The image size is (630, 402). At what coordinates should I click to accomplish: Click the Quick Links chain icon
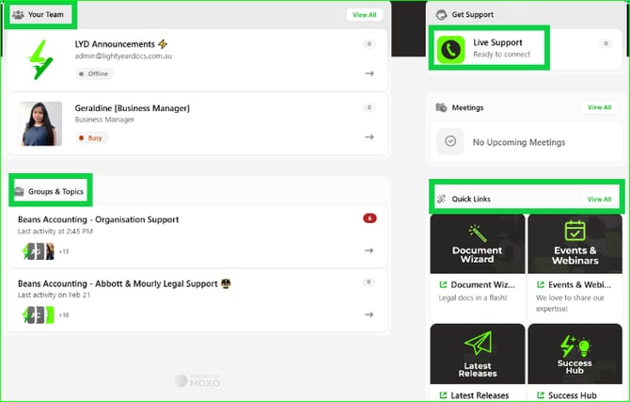coord(441,200)
